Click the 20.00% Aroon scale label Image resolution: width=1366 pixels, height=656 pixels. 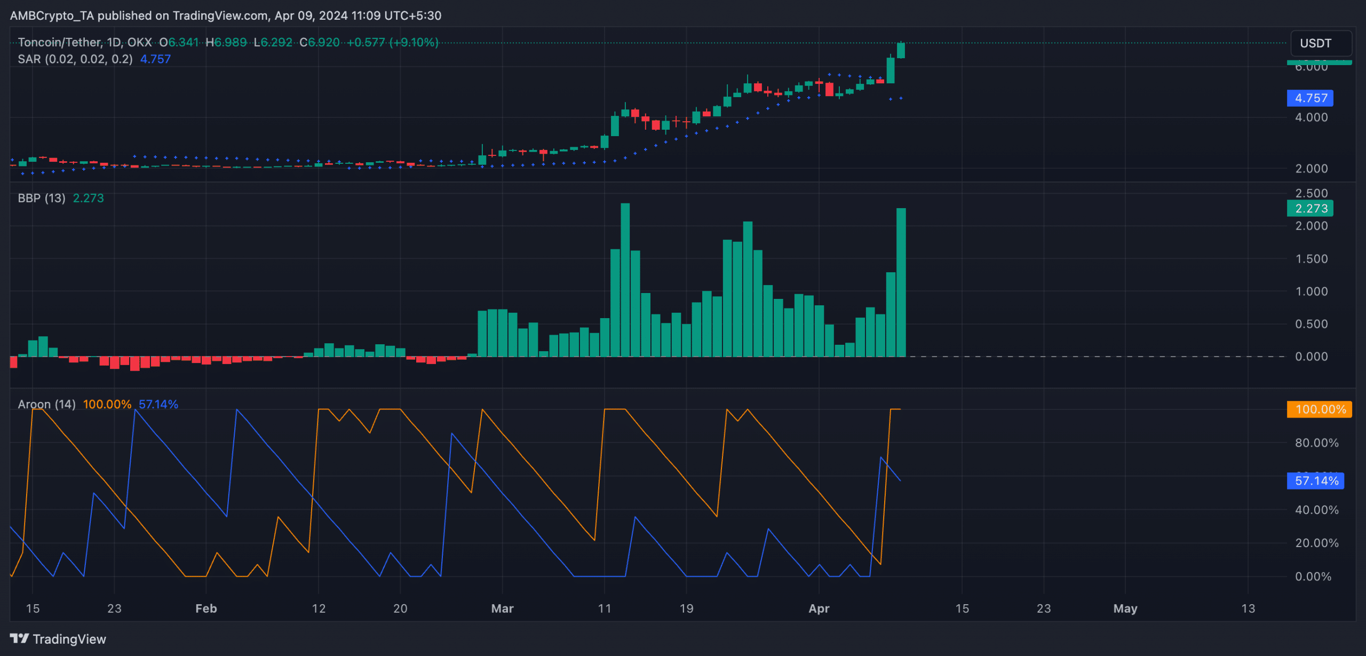click(1316, 543)
